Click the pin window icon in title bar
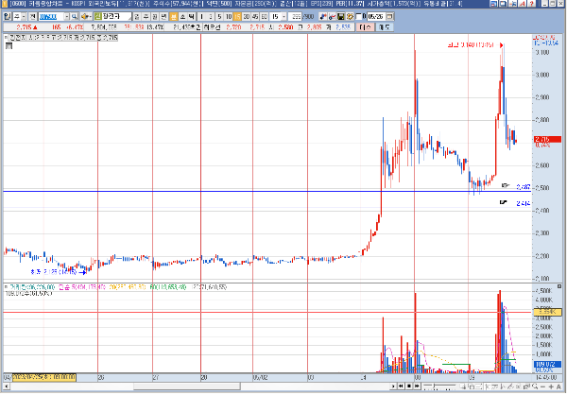The image size is (567, 395). tap(513, 4)
